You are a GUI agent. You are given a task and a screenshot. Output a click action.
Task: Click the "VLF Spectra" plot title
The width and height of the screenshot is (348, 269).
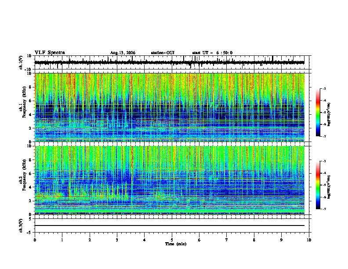click(x=50, y=53)
